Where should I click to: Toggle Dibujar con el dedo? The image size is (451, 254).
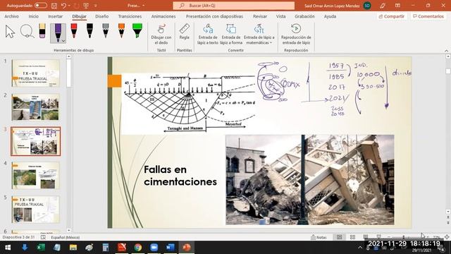click(x=161, y=34)
